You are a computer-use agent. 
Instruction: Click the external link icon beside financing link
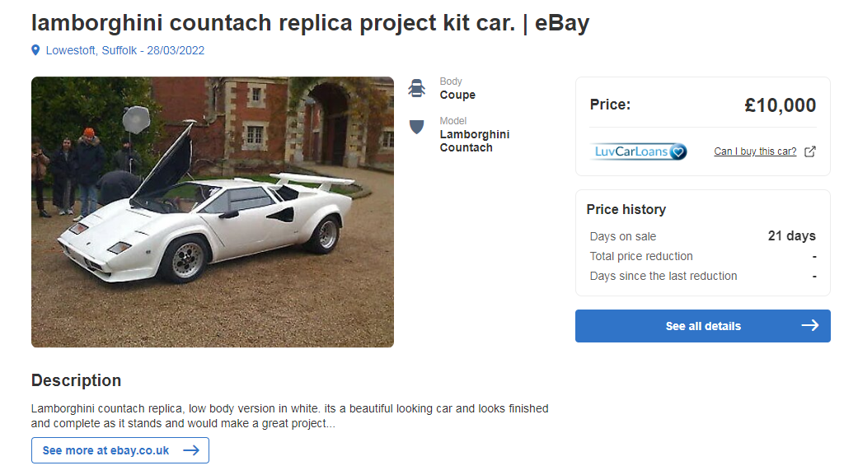[x=810, y=151]
